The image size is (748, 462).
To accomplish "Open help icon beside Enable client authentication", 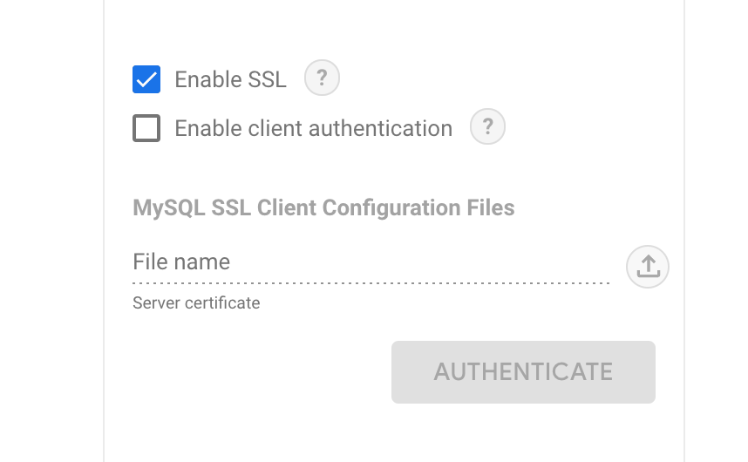I will (487, 127).
